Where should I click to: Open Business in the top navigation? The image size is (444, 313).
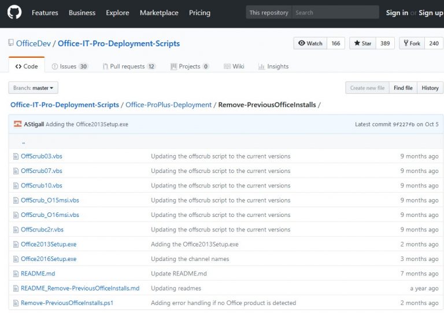coord(82,13)
